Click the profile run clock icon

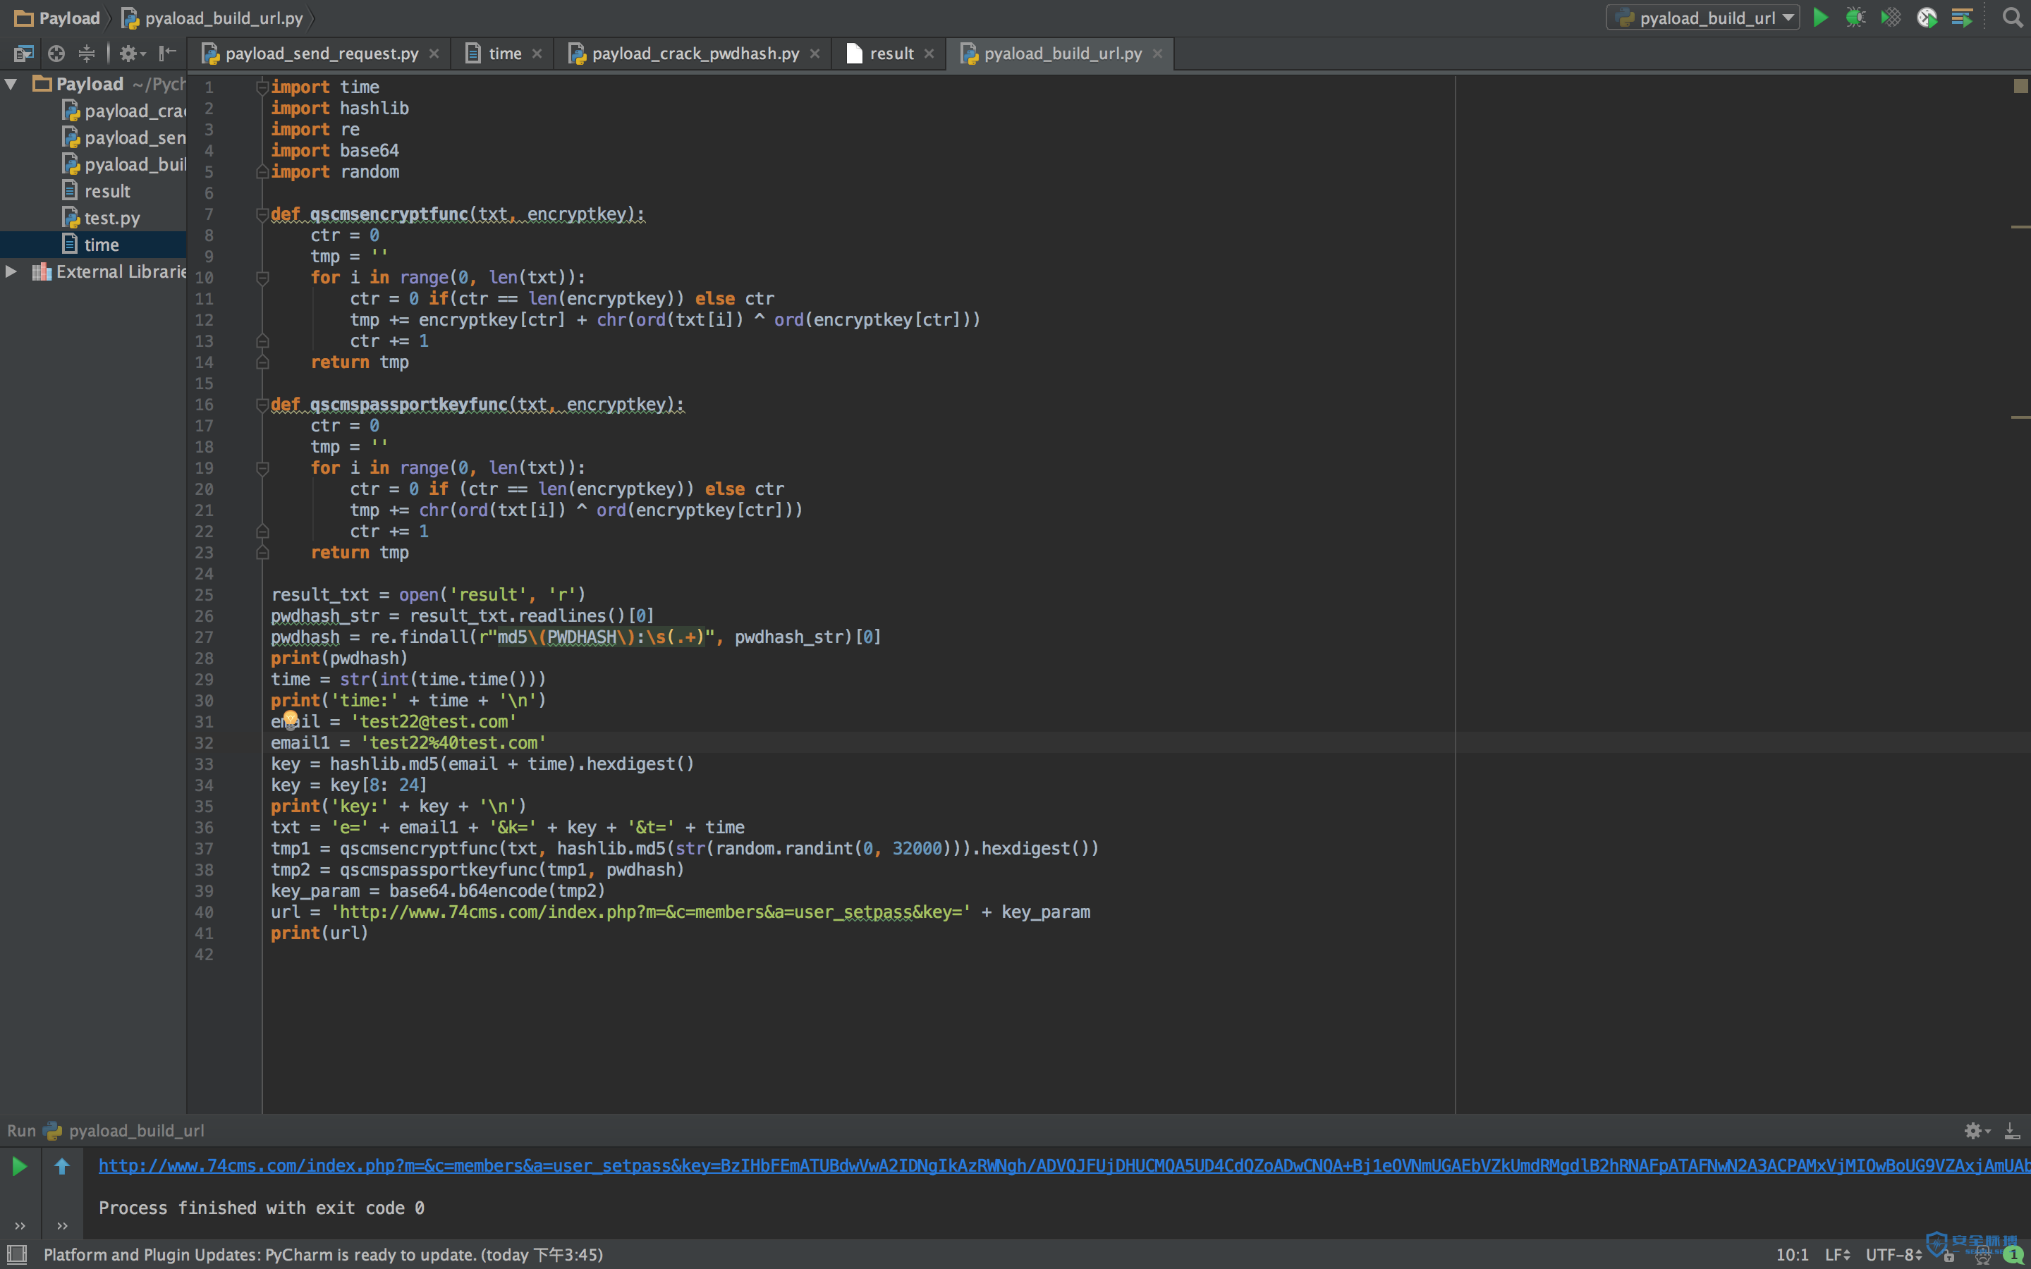coord(1927,18)
